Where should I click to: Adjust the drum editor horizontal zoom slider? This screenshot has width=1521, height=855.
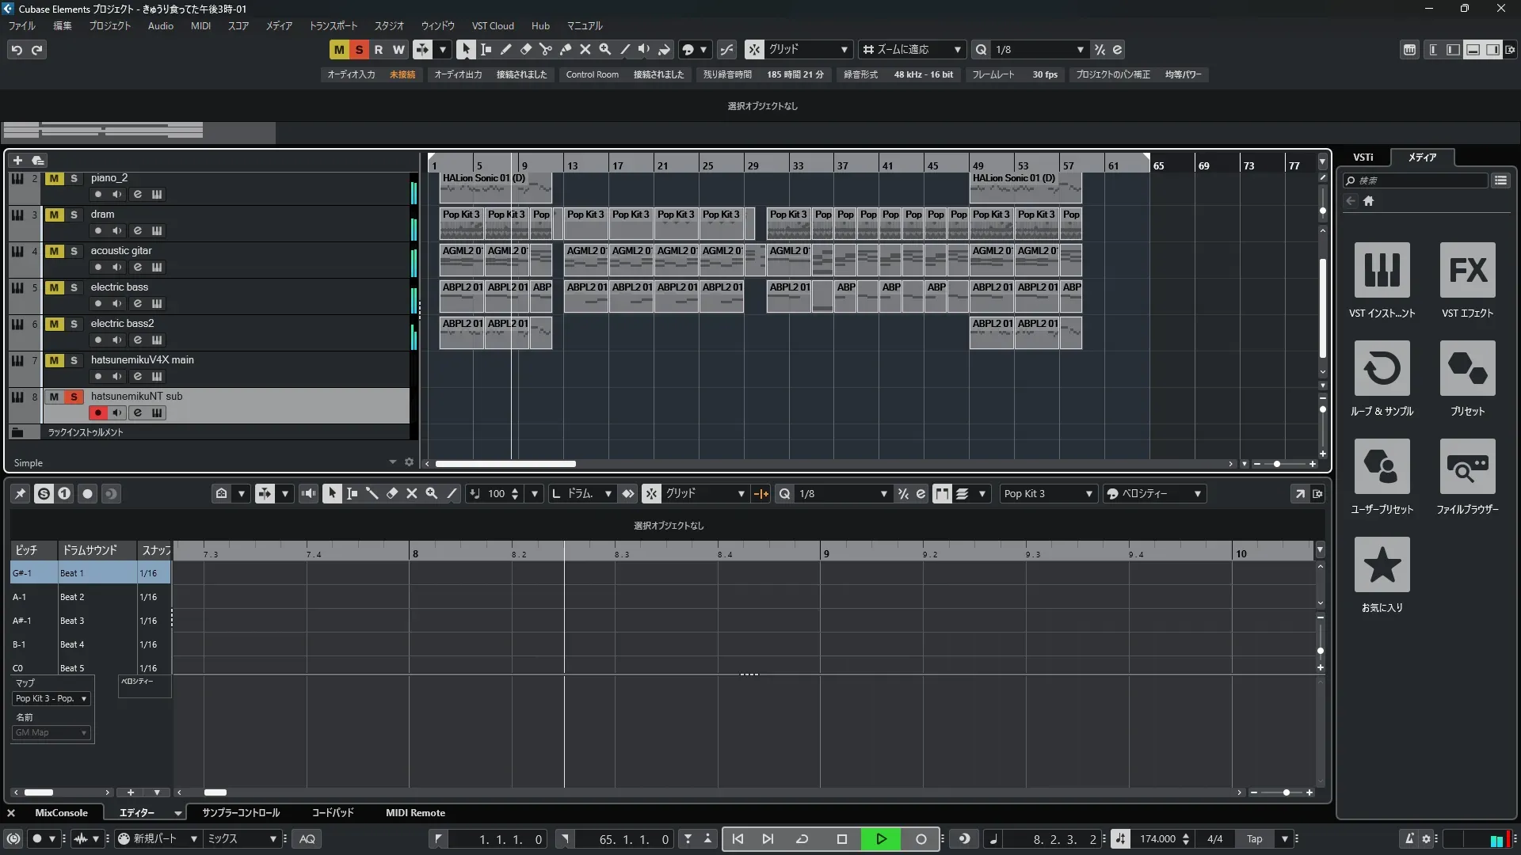[x=1286, y=792]
